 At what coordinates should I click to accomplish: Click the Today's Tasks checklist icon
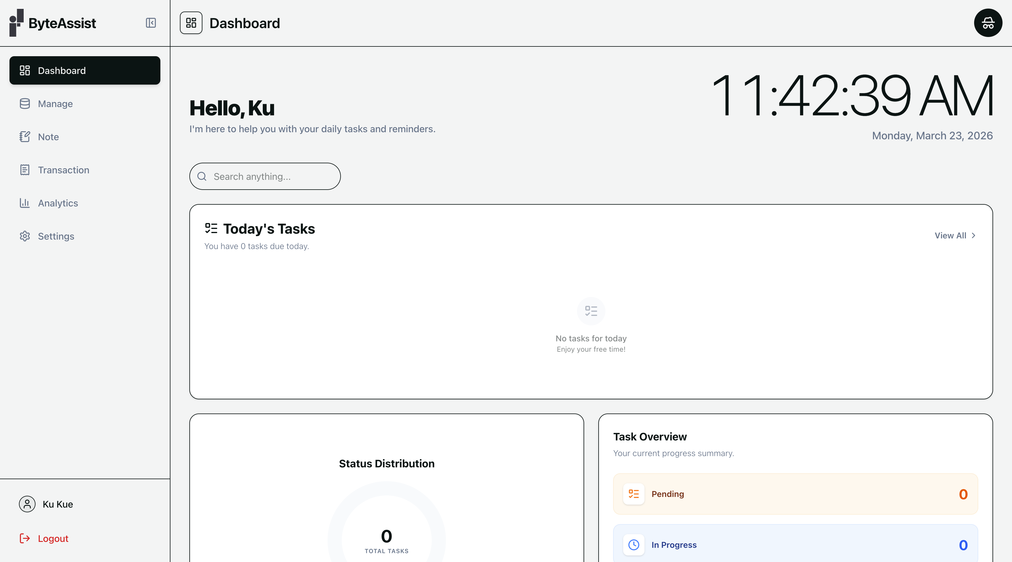pyautogui.click(x=211, y=229)
